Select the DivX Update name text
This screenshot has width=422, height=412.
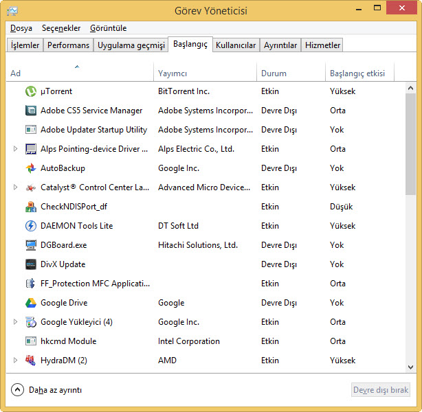(x=63, y=264)
